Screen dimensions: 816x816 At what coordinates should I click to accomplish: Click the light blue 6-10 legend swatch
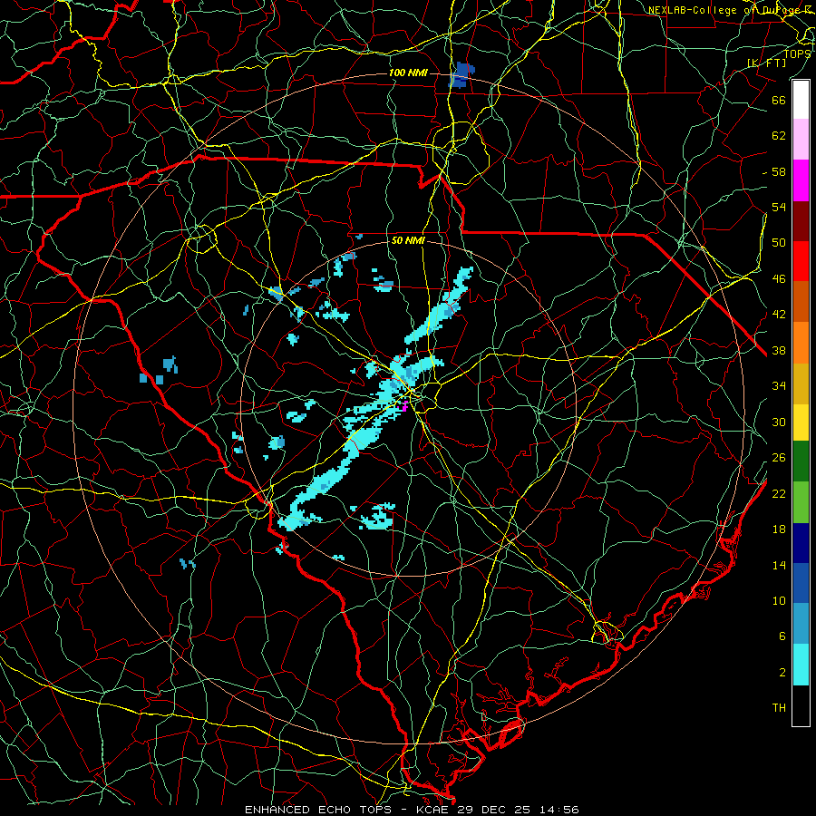[801, 624]
